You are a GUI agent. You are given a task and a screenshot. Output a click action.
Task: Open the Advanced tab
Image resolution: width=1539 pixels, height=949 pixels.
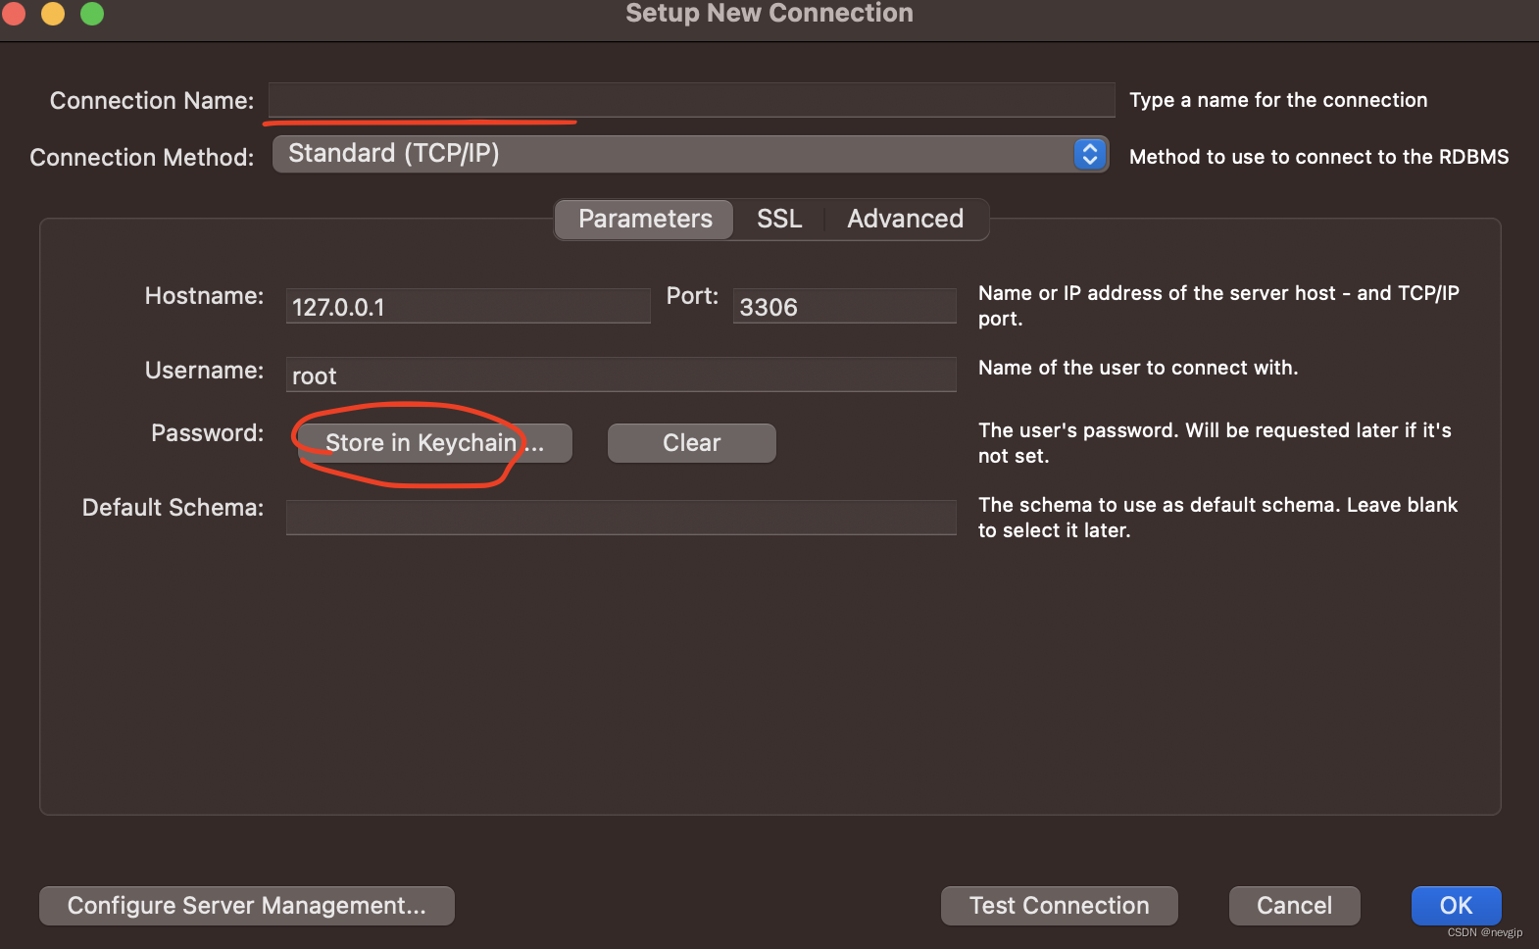(905, 219)
